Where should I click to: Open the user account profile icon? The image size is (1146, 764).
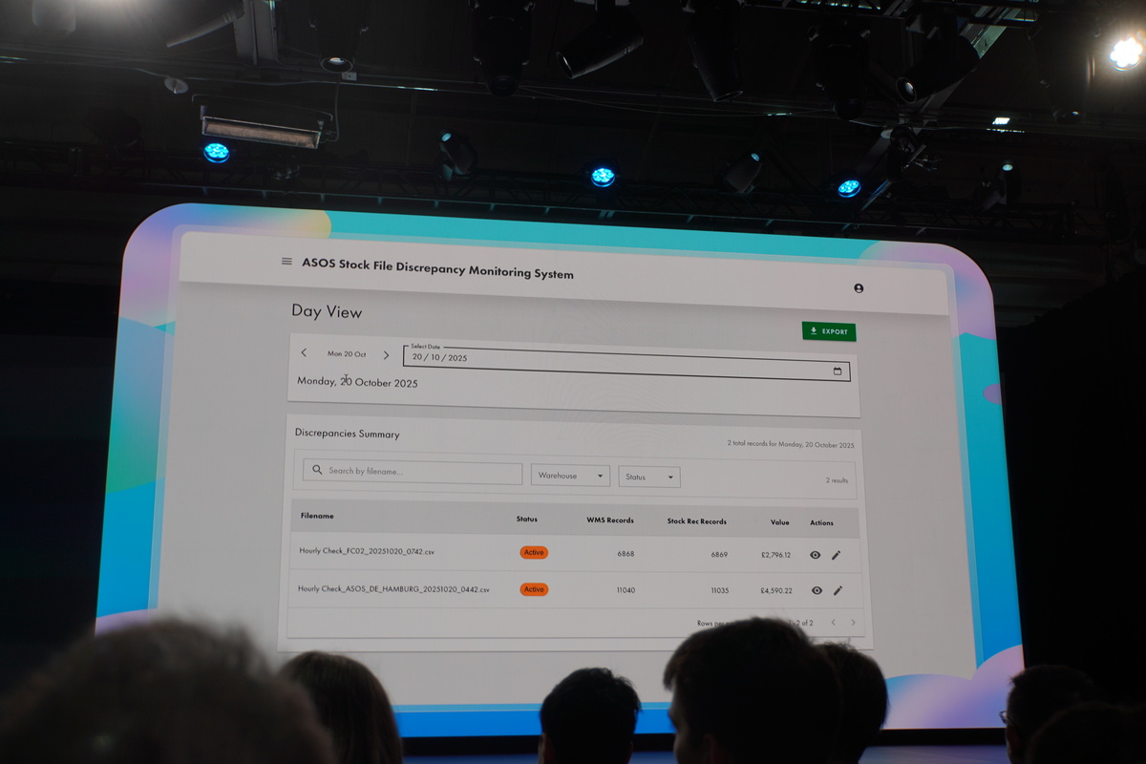click(x=859, y=287)
